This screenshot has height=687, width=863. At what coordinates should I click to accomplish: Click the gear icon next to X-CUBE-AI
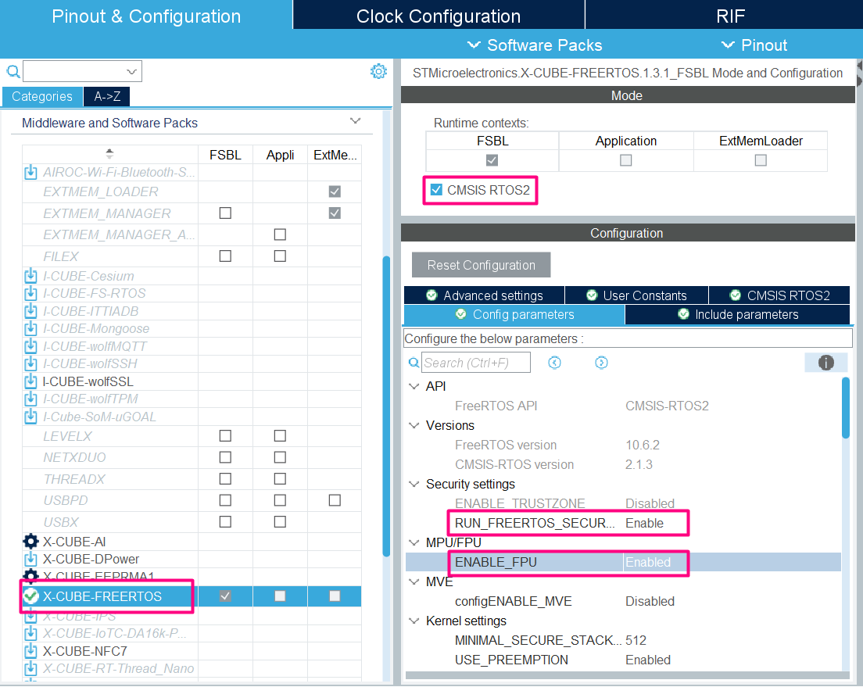tap(30, 541)
